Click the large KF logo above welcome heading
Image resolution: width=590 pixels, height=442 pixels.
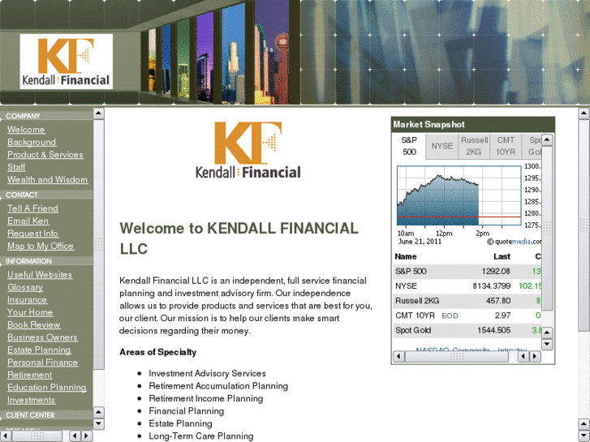(248, 150)
